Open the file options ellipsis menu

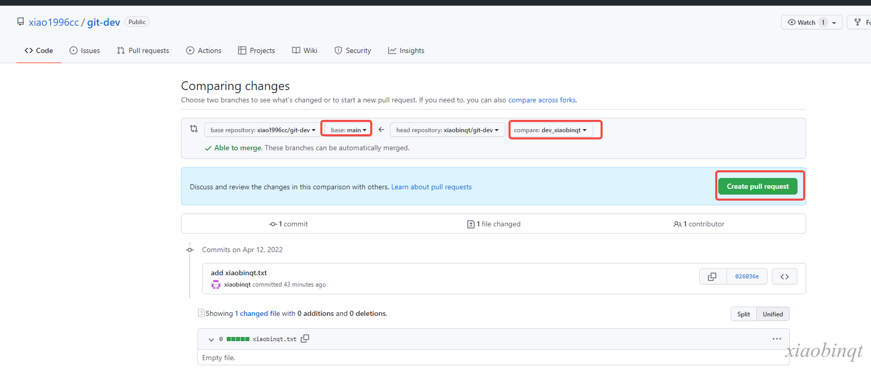(776, 339)
